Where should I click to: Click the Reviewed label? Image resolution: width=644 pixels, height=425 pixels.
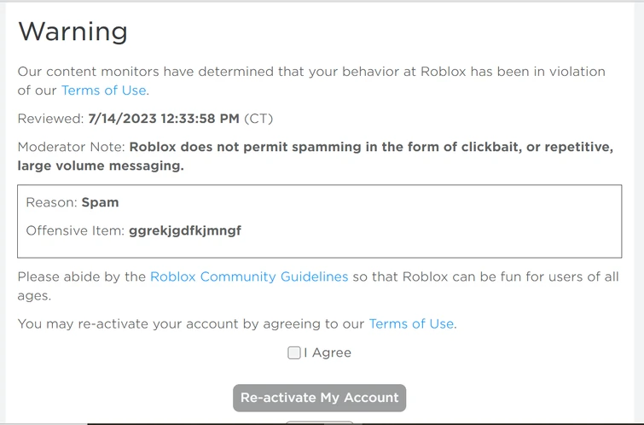click(50, 119)
